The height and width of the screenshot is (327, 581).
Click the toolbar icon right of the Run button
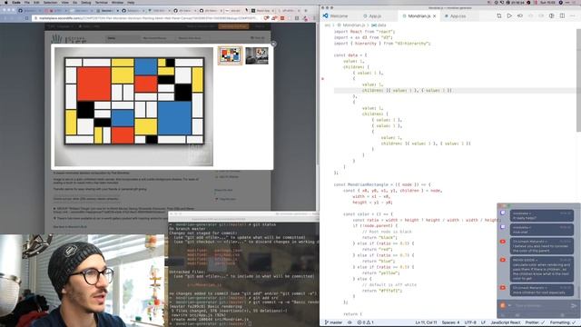click(520, 16)
